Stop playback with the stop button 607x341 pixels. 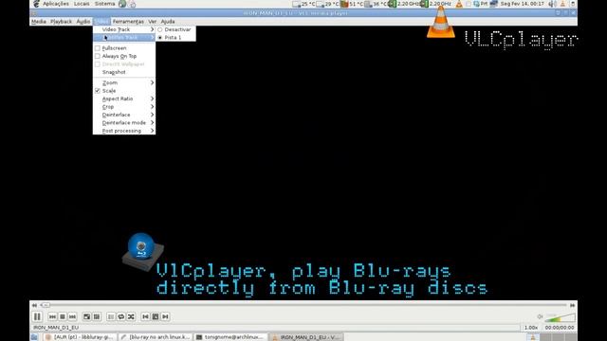click(63, 316)
